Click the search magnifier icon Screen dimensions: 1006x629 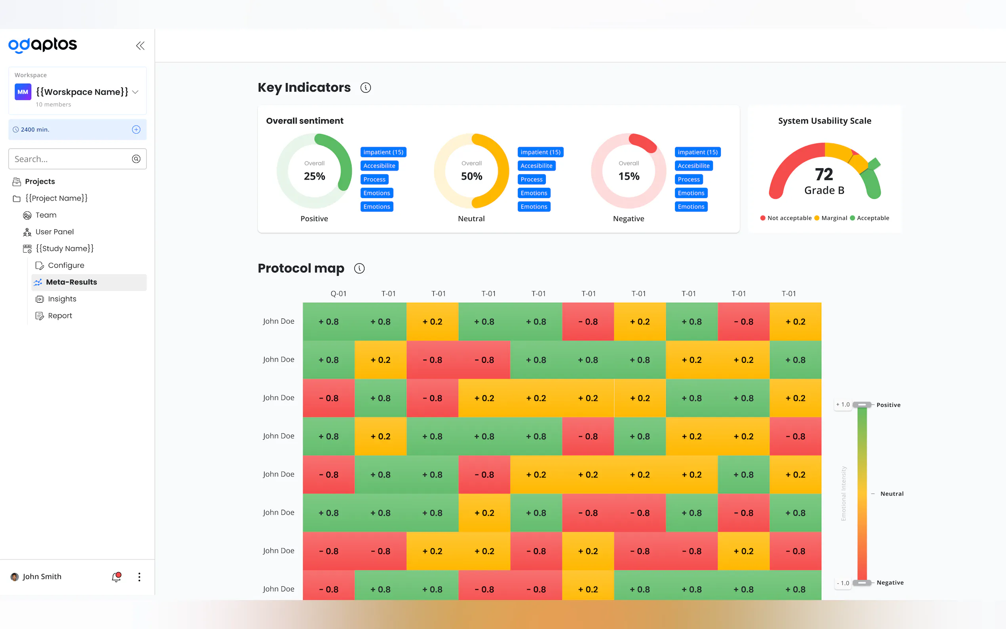pos(136,159)
